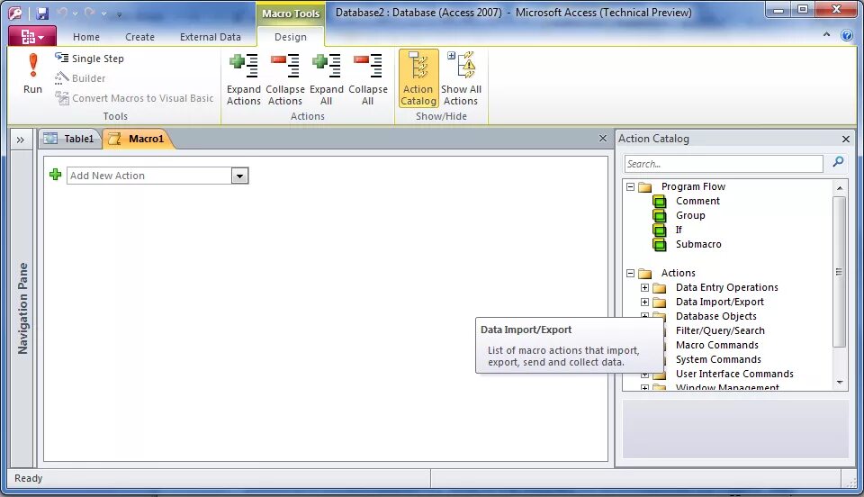864x497 pixels.
Task: Select the Design ribbon tab
Action: 291,37
